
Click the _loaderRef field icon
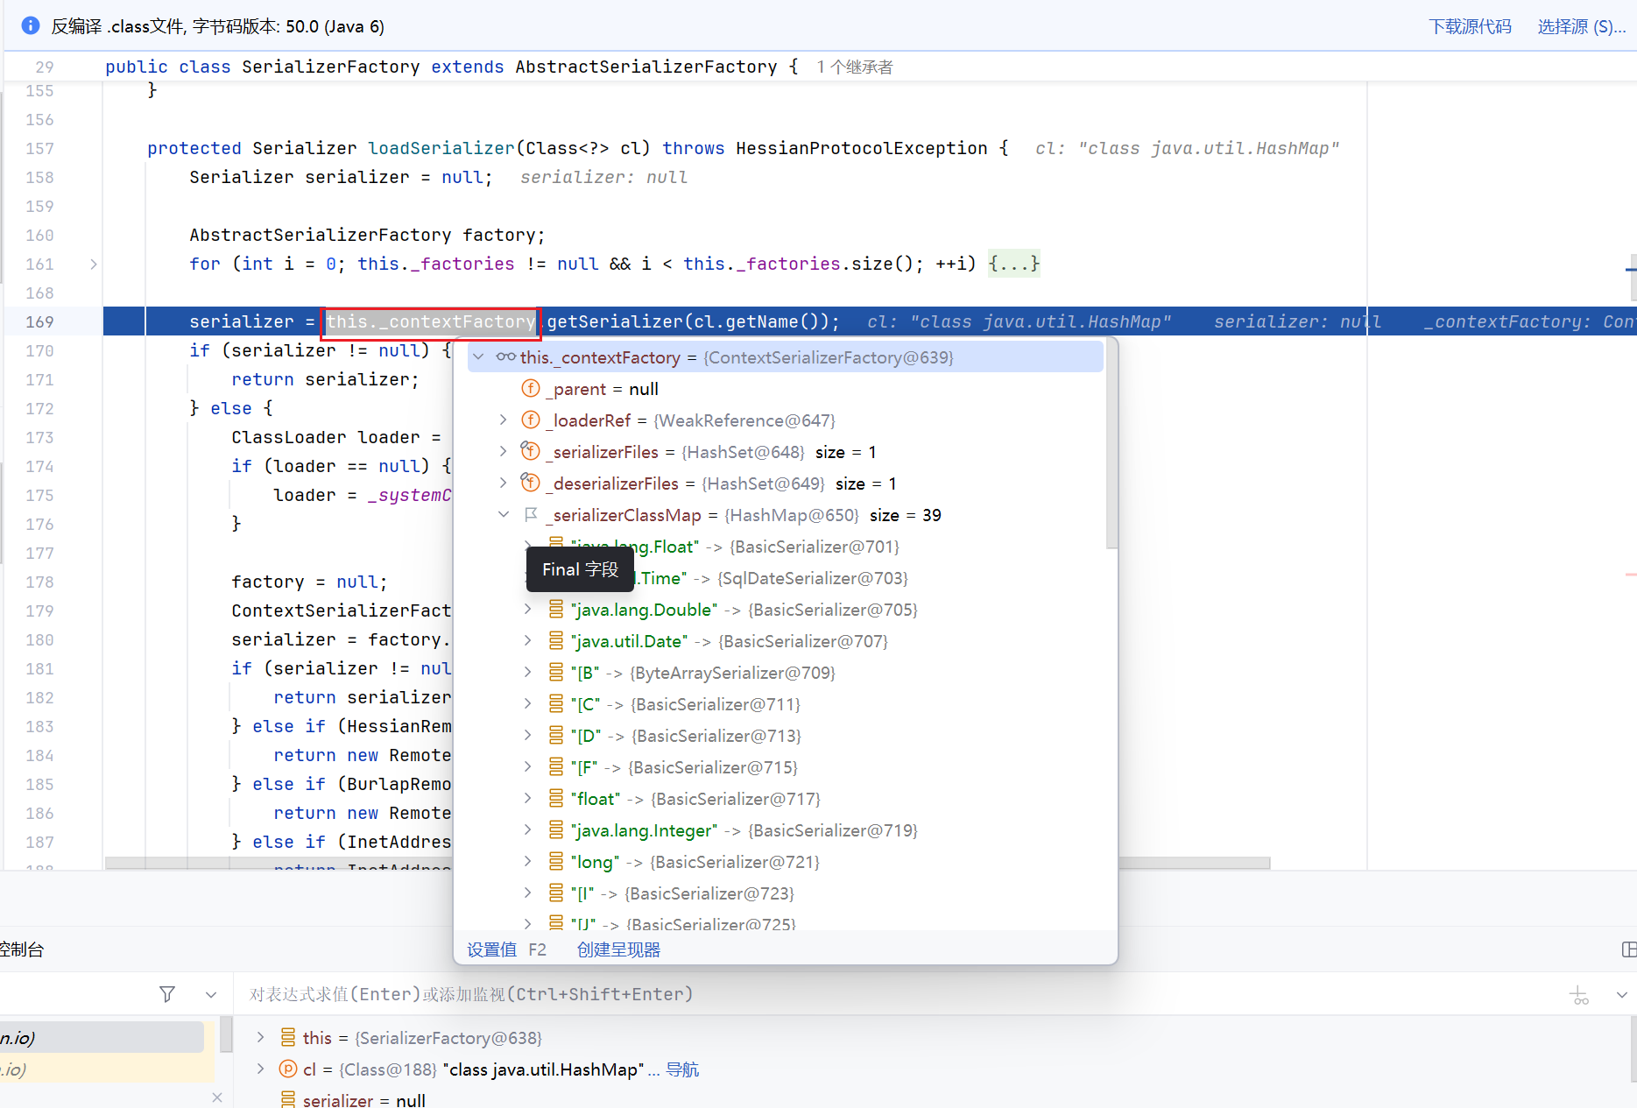click(x=531, y=420)
